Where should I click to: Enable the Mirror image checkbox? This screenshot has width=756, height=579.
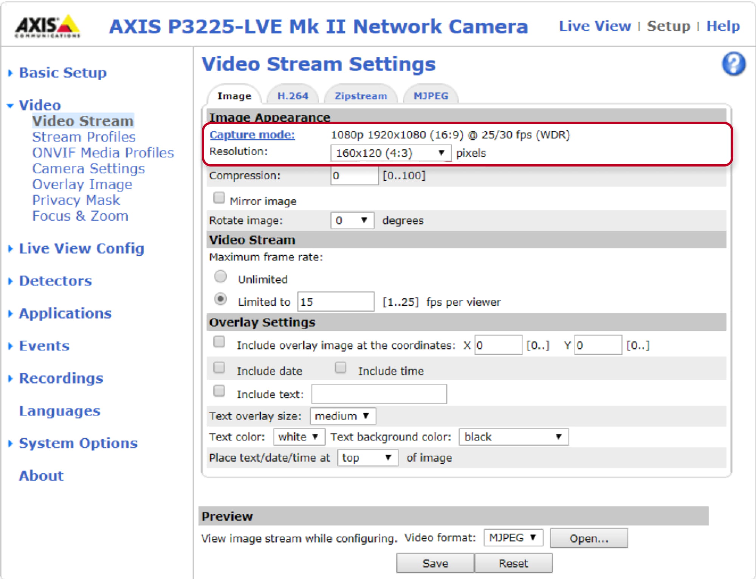(x=219, y=198)
